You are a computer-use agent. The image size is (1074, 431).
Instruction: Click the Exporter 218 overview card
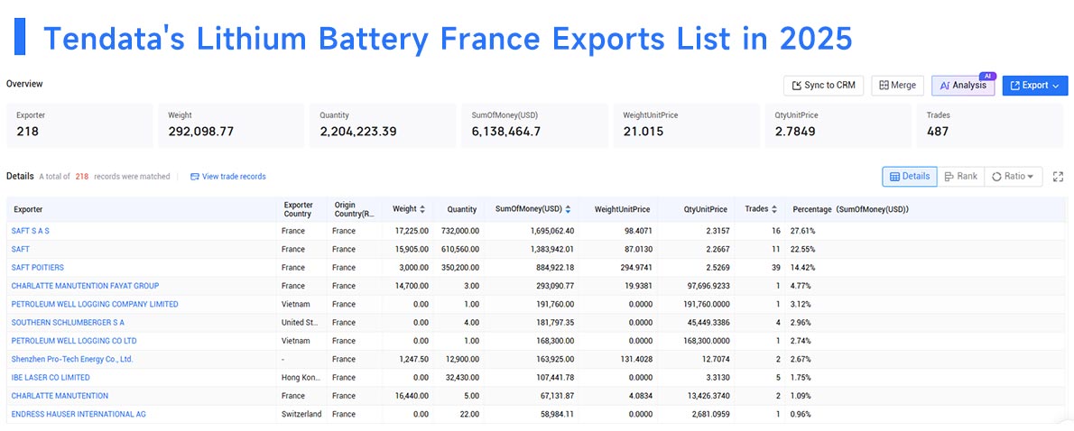pos(79,125)
